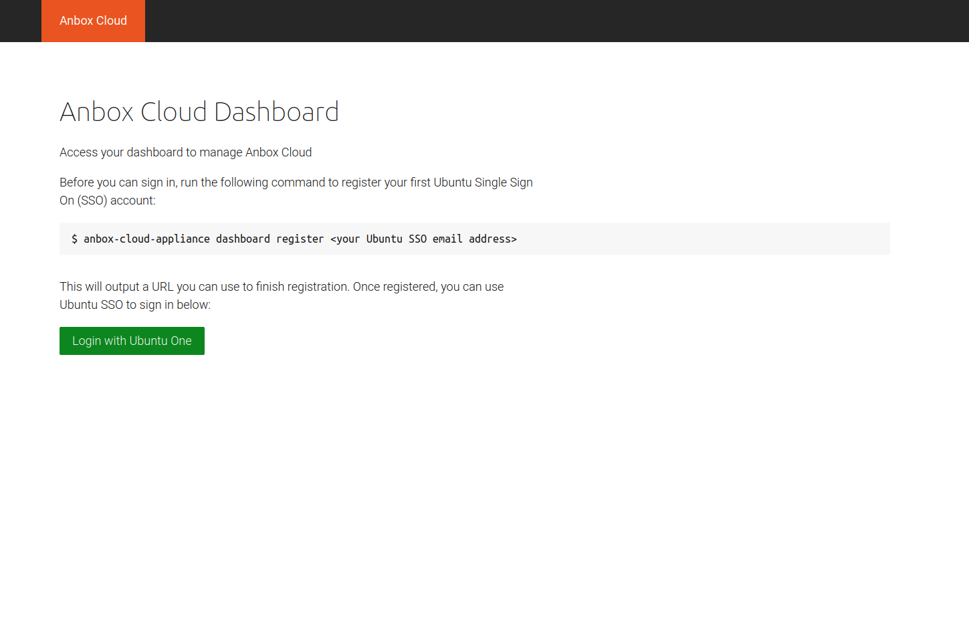Click the paragraph starting 'This will output a URL'

pos(282,295)
